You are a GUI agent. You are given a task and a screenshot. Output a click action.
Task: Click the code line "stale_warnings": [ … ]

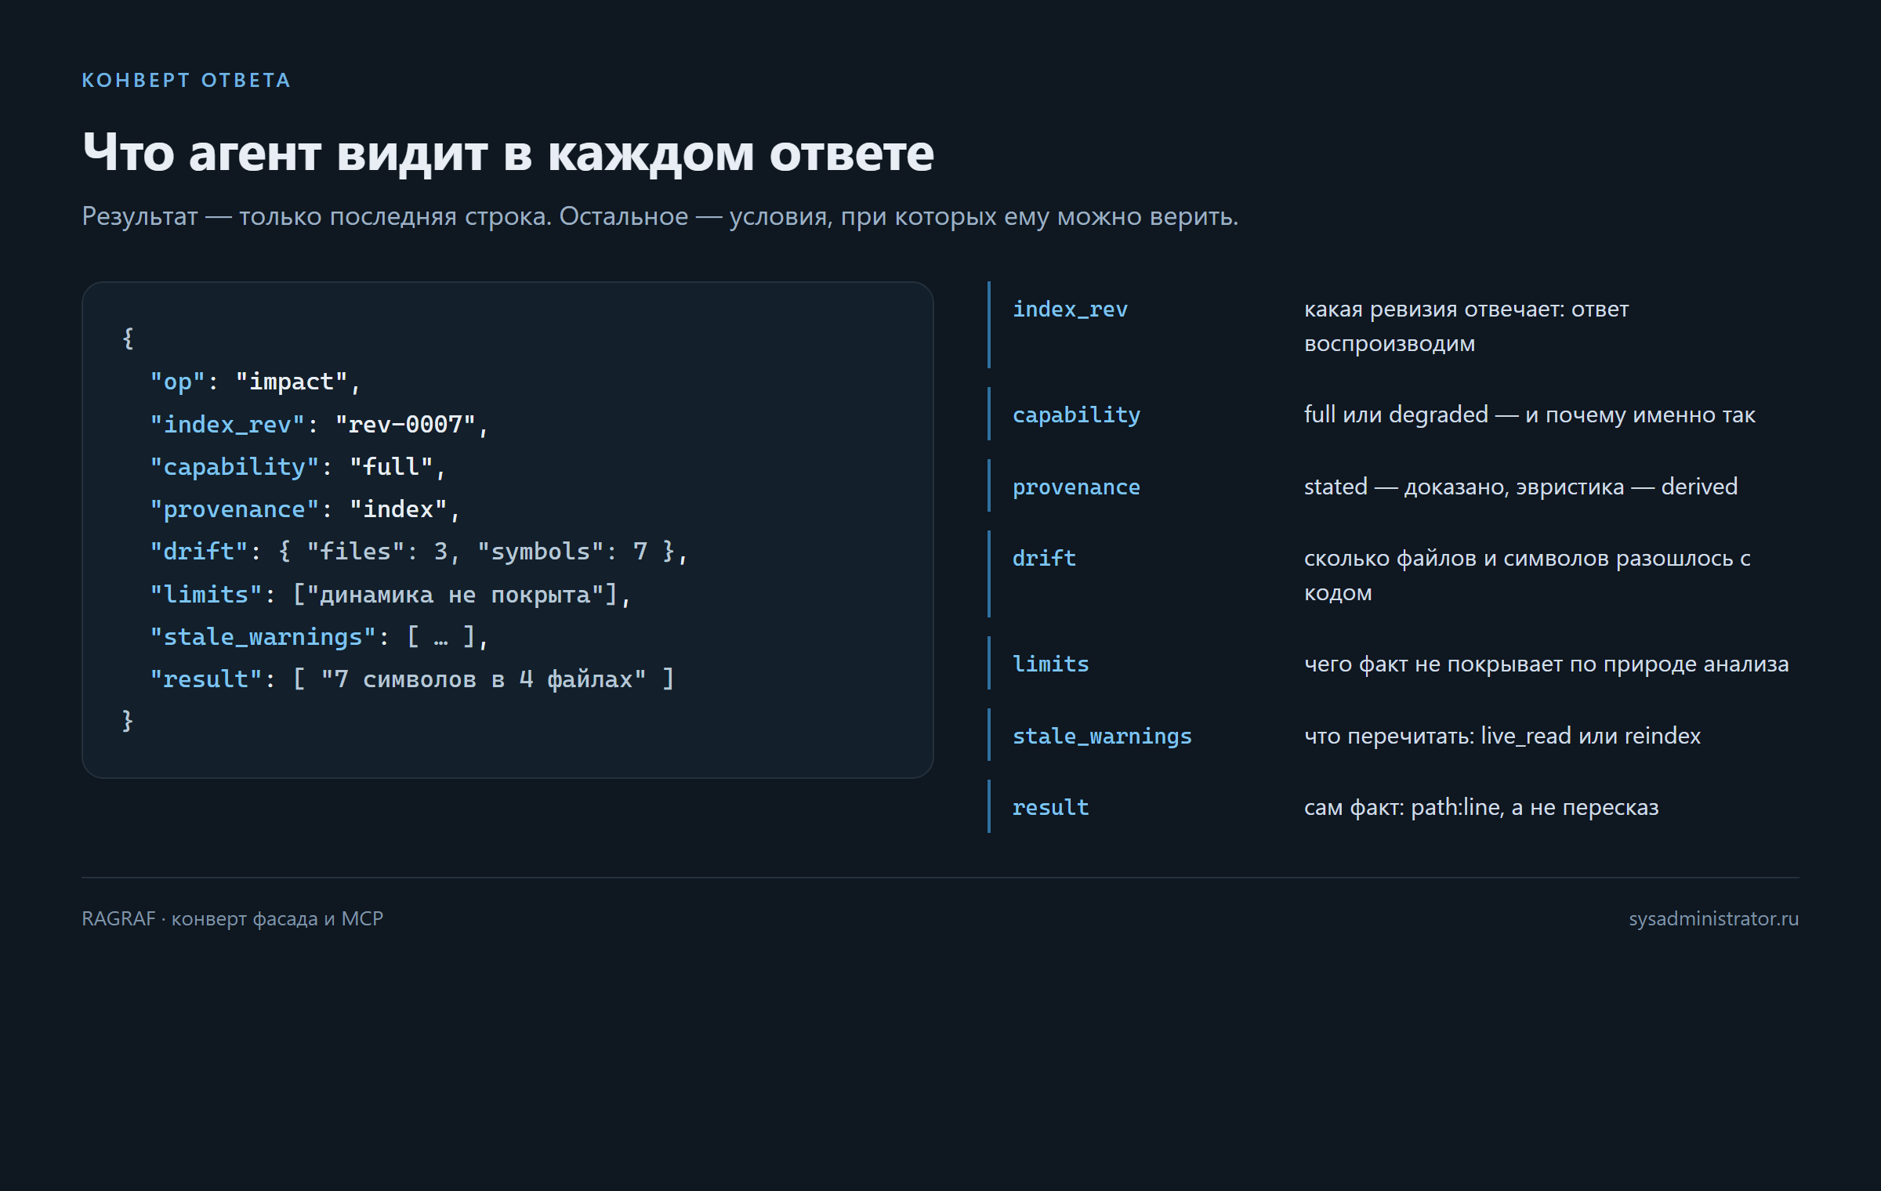(x=320, y=637)
